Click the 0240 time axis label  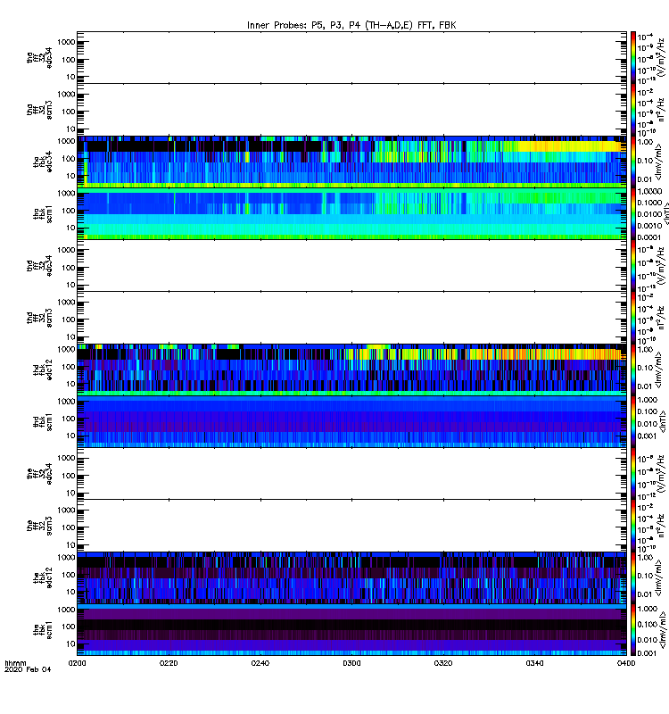click(x=260, y=663)
